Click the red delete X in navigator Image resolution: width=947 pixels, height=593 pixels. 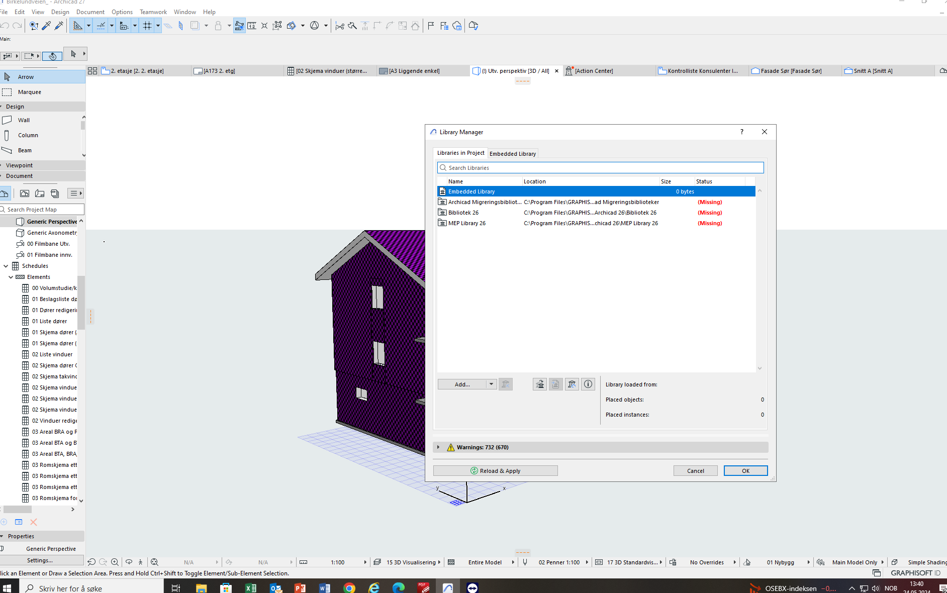[x=34, y=522]
